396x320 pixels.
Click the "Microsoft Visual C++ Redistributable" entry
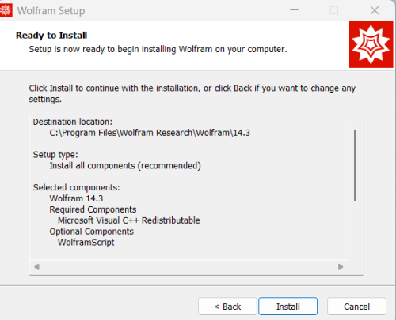click(129, 220)
